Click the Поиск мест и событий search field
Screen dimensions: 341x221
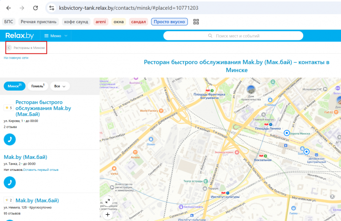tap(233, 36)
